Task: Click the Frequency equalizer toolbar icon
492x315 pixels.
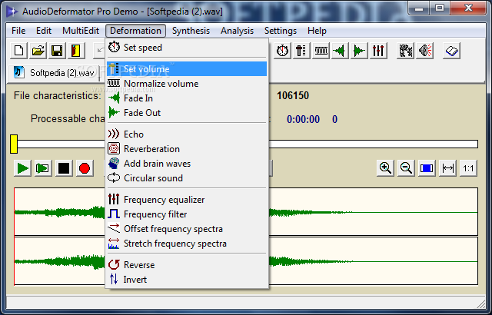Action: [x=378, y=51]
